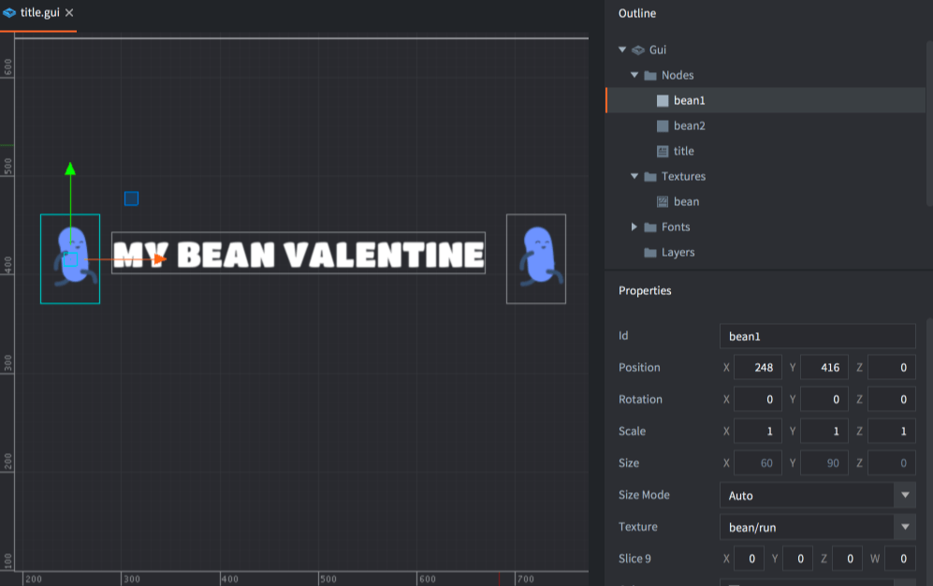Collapse the Gui root tree node
This screenshot has height=586, width=933.
pyautogui.click(x=622, y=50)
